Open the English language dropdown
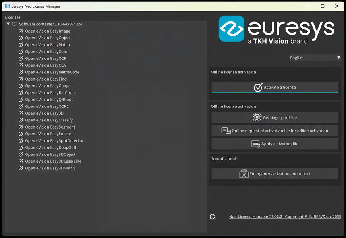Image resolution: width=346 pixels, height=238 pixels. (315, 58)
